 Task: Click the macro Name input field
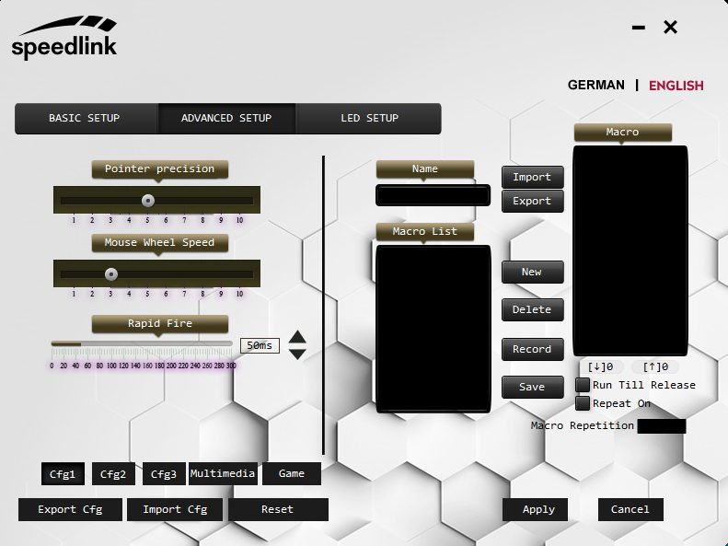coord(433,195)
